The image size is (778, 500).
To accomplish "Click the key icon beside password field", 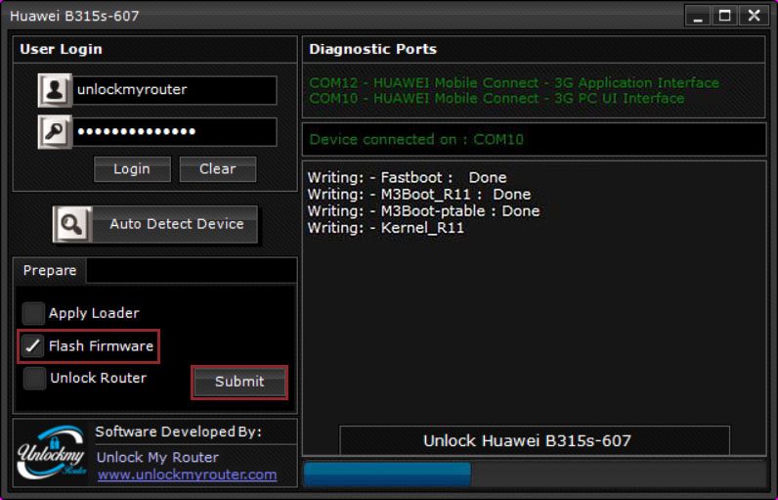I will 55,132.
